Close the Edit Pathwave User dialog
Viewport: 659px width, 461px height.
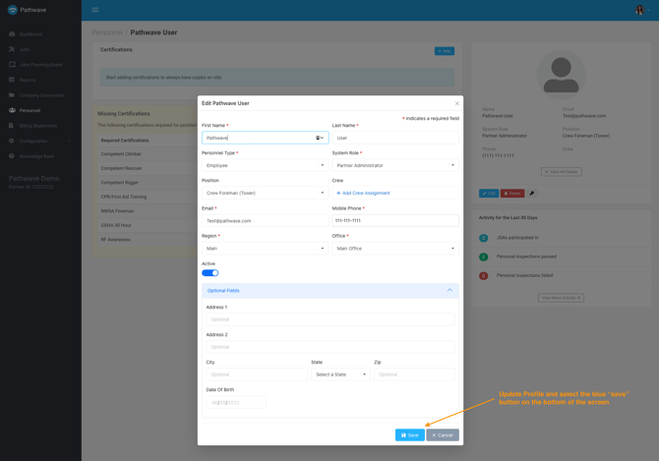coord(456,103)
